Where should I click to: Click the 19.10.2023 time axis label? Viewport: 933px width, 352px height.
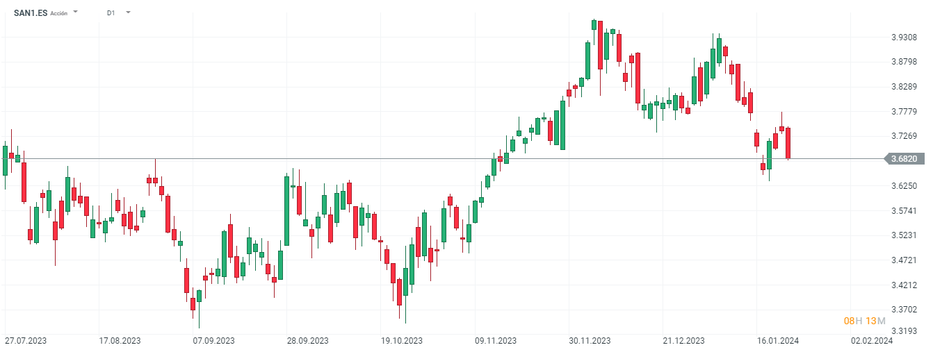(x=401, y=341)
